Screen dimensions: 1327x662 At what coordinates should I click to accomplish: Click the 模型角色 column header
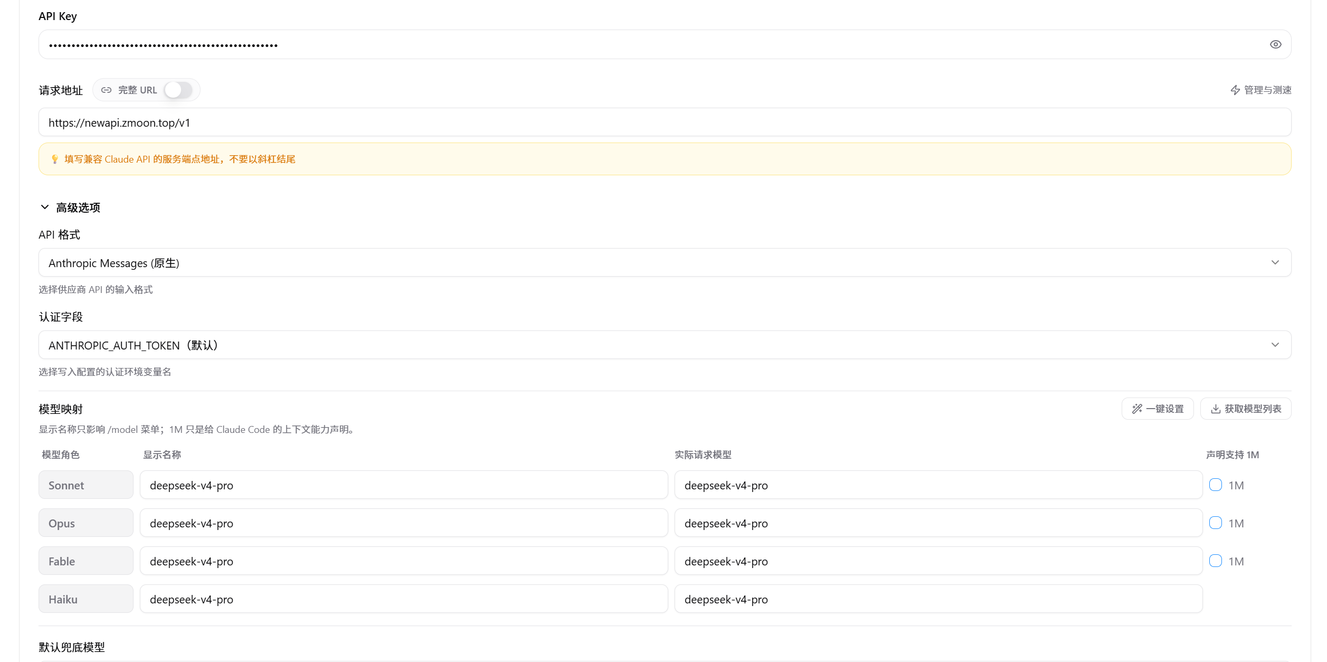(x=61, y=455)
